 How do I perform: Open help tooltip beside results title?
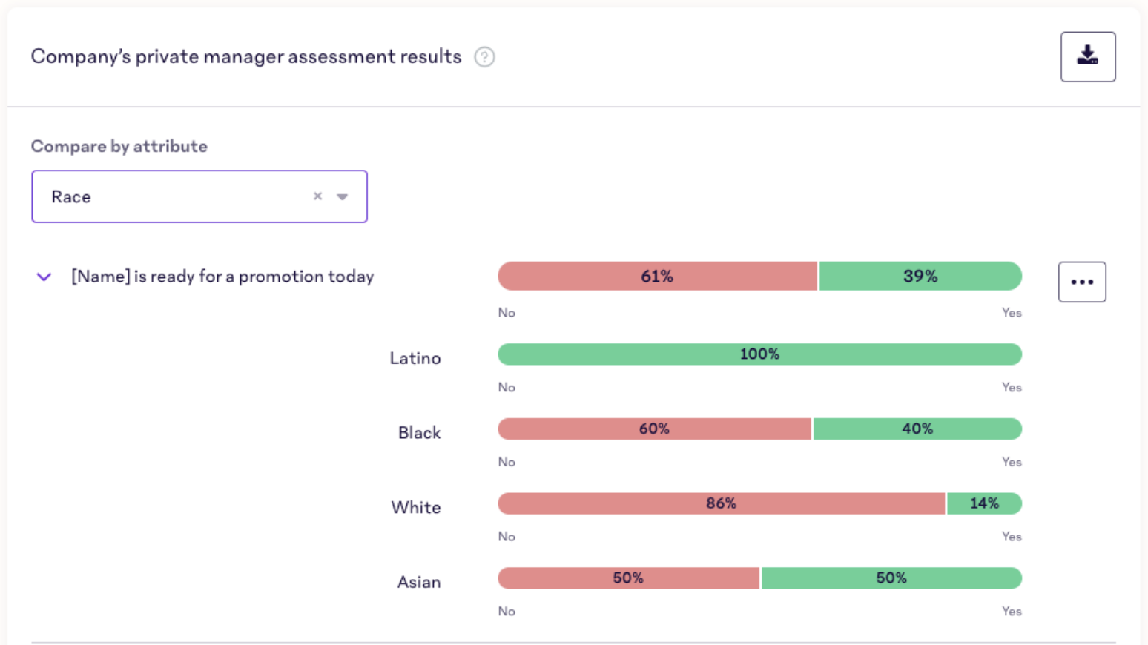pos(484,57)
